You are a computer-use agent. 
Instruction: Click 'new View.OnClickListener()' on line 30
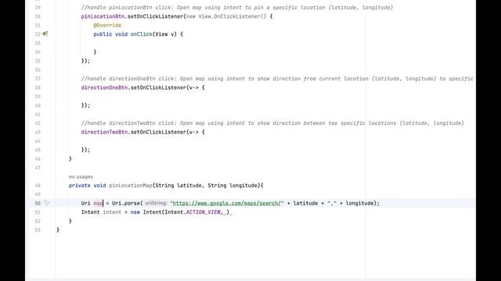point(226,16)
